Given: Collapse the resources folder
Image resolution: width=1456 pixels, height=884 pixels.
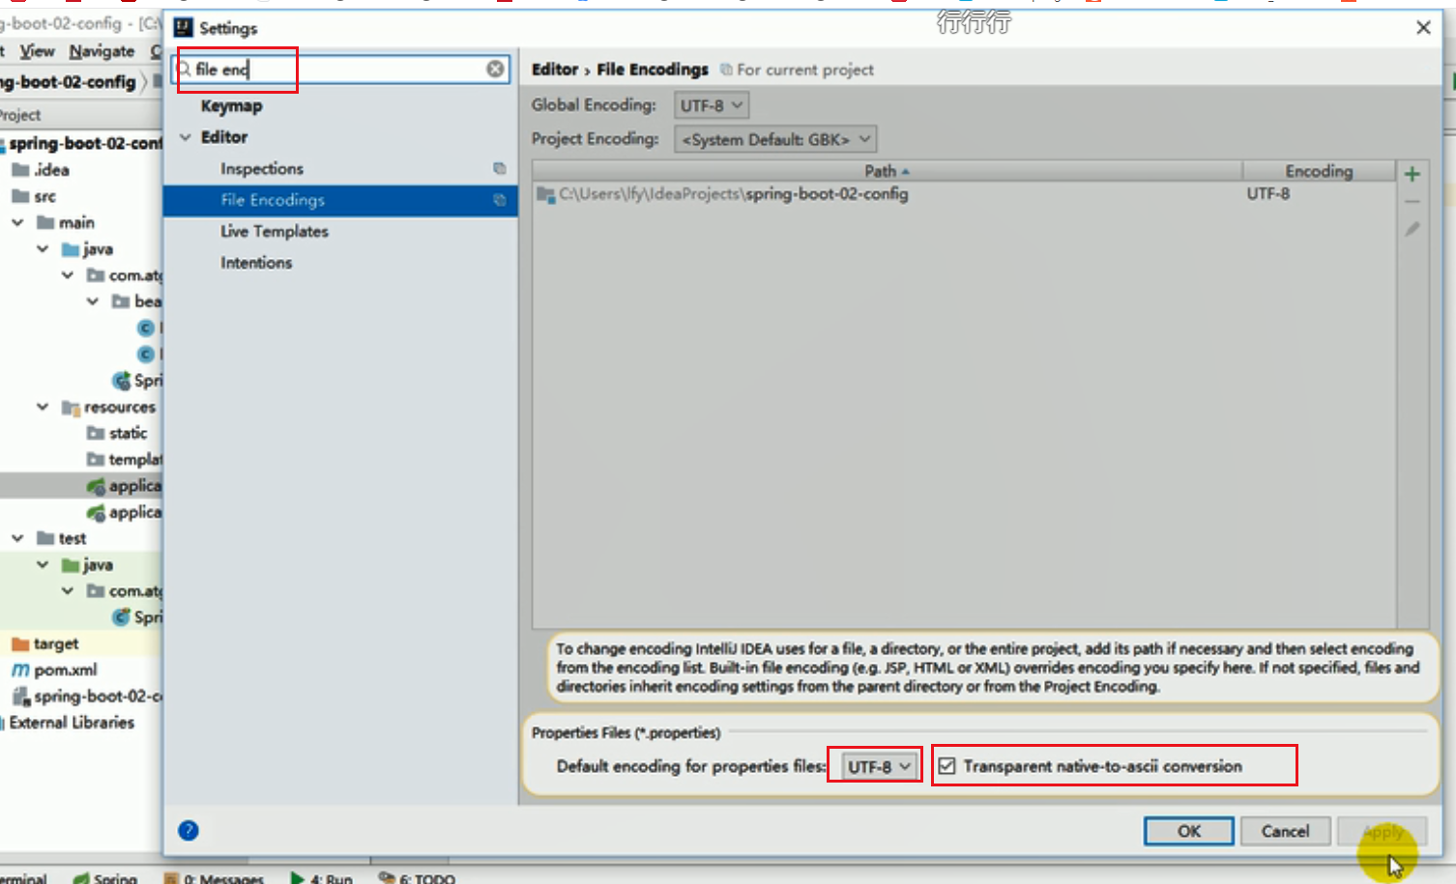Looking at the screenshot, I should click(x=43, y=407).
